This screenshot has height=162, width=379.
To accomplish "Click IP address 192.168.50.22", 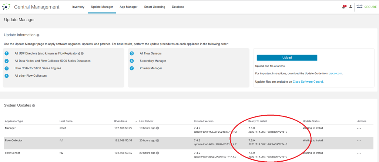I will point(123,128).
